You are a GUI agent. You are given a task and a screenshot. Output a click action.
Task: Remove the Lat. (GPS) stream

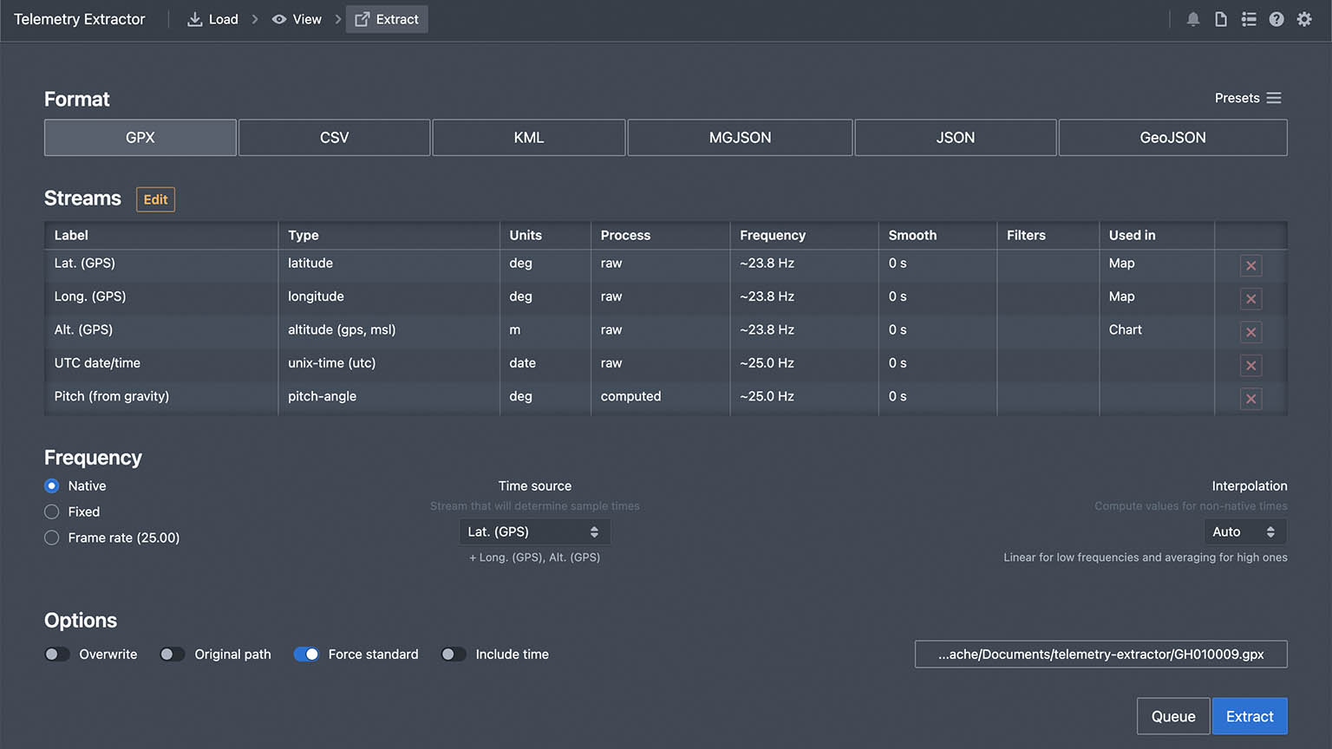[x=1250, y=266]
